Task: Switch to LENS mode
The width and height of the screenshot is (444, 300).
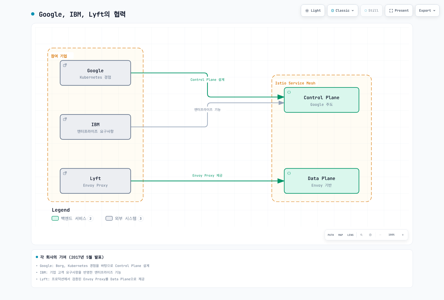Action: [350, 235]
